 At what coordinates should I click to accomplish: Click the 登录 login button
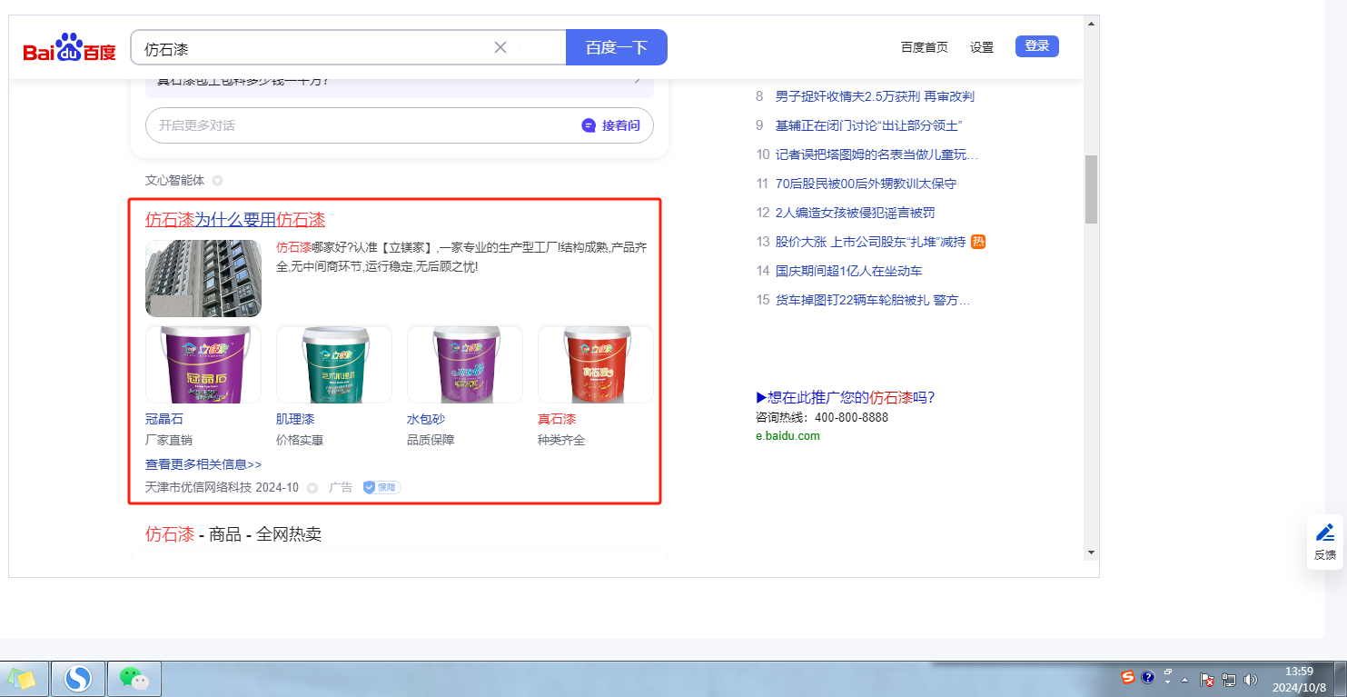point(1036,46)
